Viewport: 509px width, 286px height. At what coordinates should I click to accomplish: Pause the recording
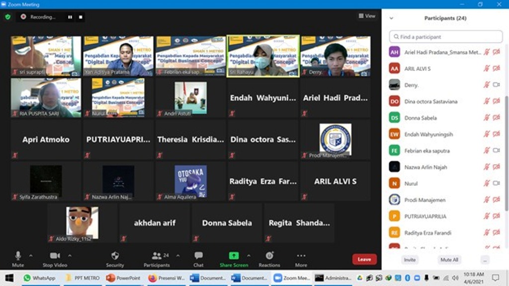point(70,17)
